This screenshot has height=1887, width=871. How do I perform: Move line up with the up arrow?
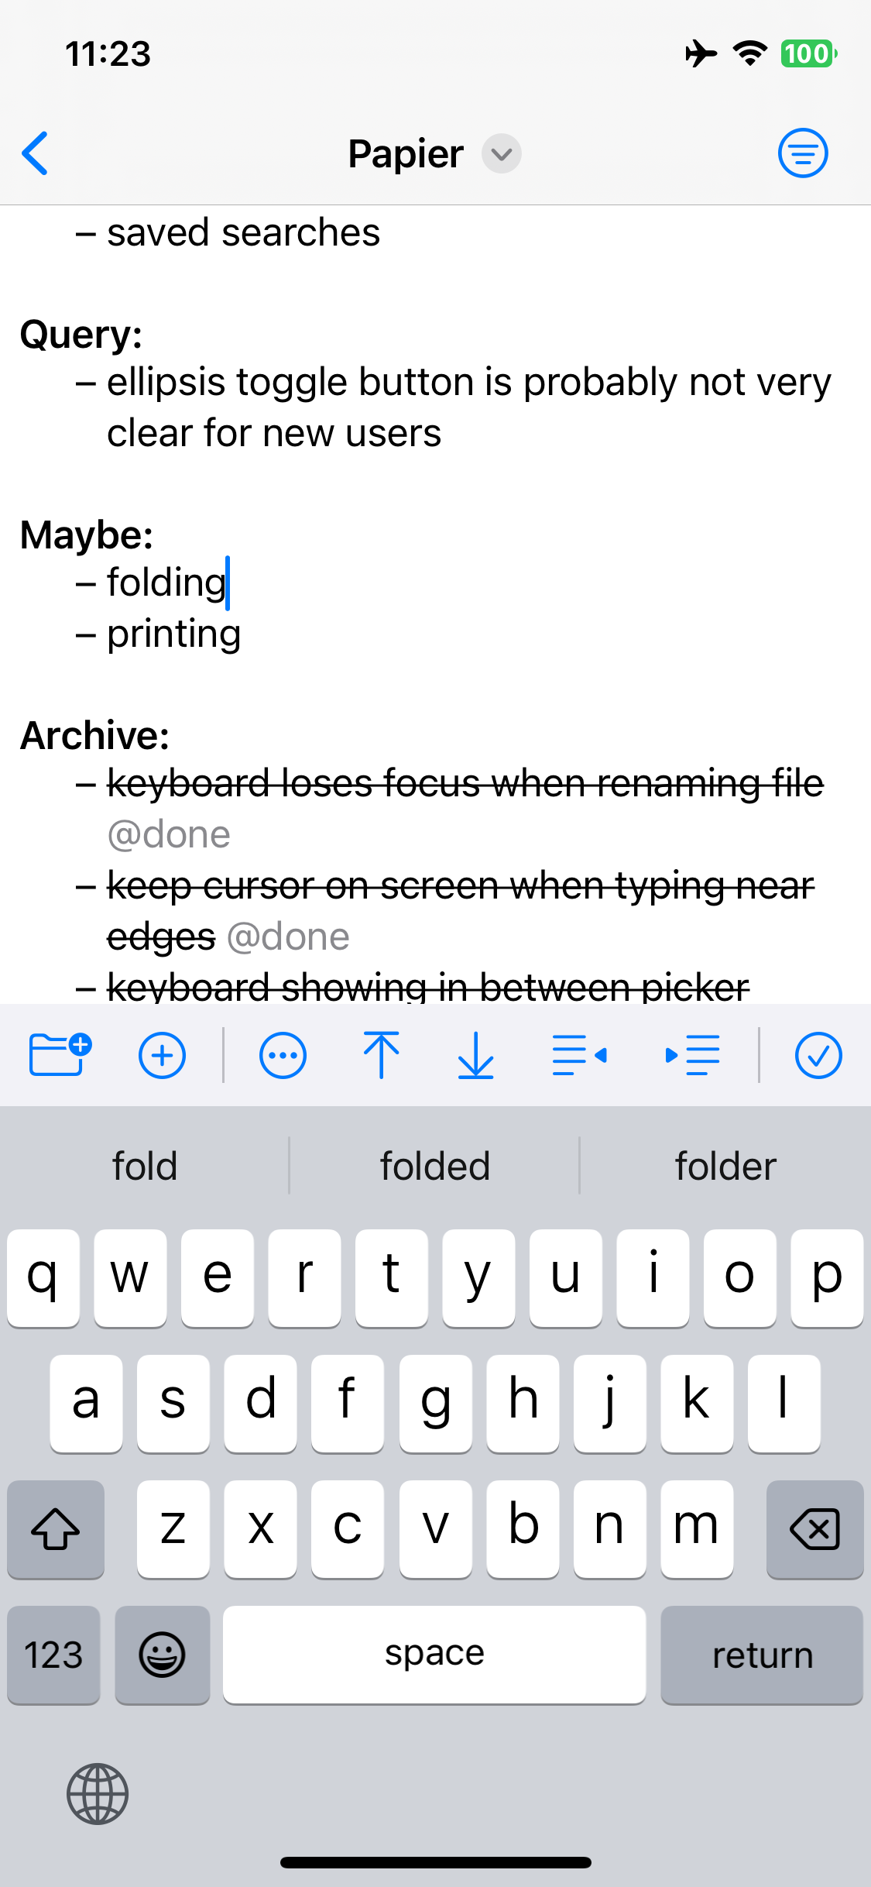point(381,1055)
